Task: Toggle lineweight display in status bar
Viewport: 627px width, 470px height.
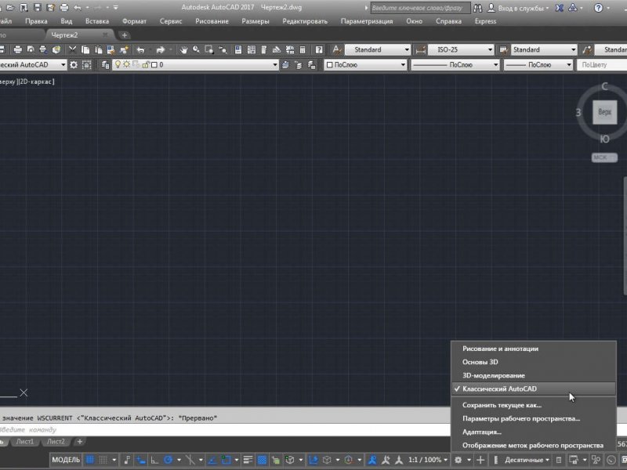Action: pyautogui.click(x=248, y=460)
